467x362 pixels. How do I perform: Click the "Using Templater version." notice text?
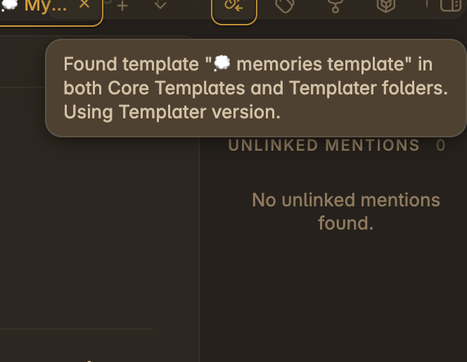[x=172, y=112]
